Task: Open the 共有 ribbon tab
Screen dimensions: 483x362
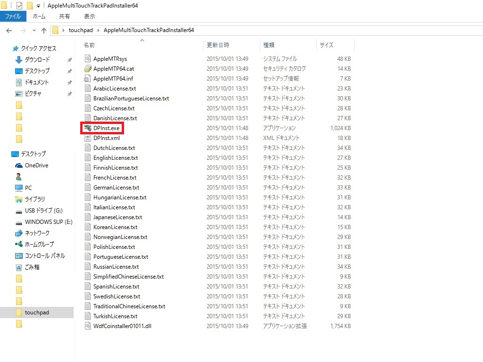Action: 64,16
